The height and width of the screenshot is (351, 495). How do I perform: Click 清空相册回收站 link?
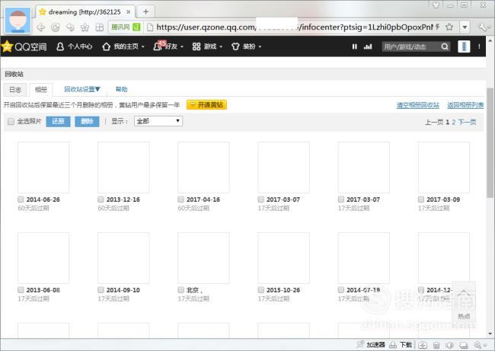[x=418, y=105]
